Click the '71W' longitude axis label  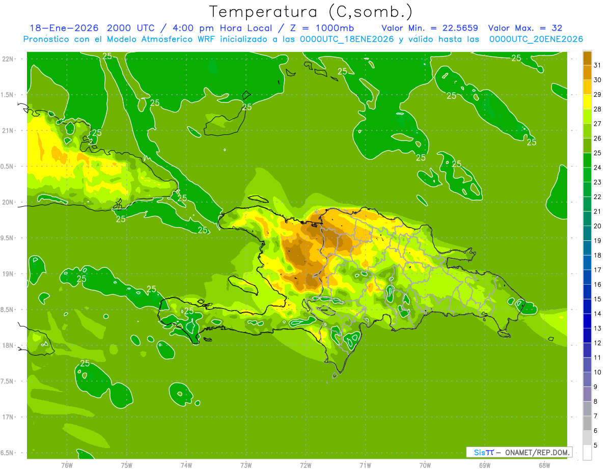click(365, 465)
